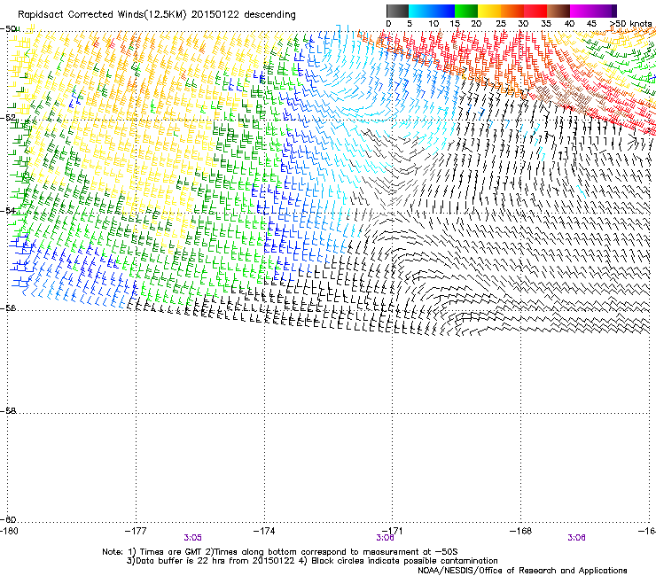Click the orange 25-30 knots legend swatch
Image resolution: width=656 pixels, height=576 pixels.
pos(512,11)
